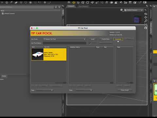Activate the Rotate tool in the toolbar
The height and width of the screenshot is (118, 157).
click(x=88, y=3)
